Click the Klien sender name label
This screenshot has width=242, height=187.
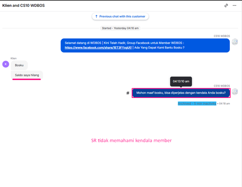[x=14, y=58]
